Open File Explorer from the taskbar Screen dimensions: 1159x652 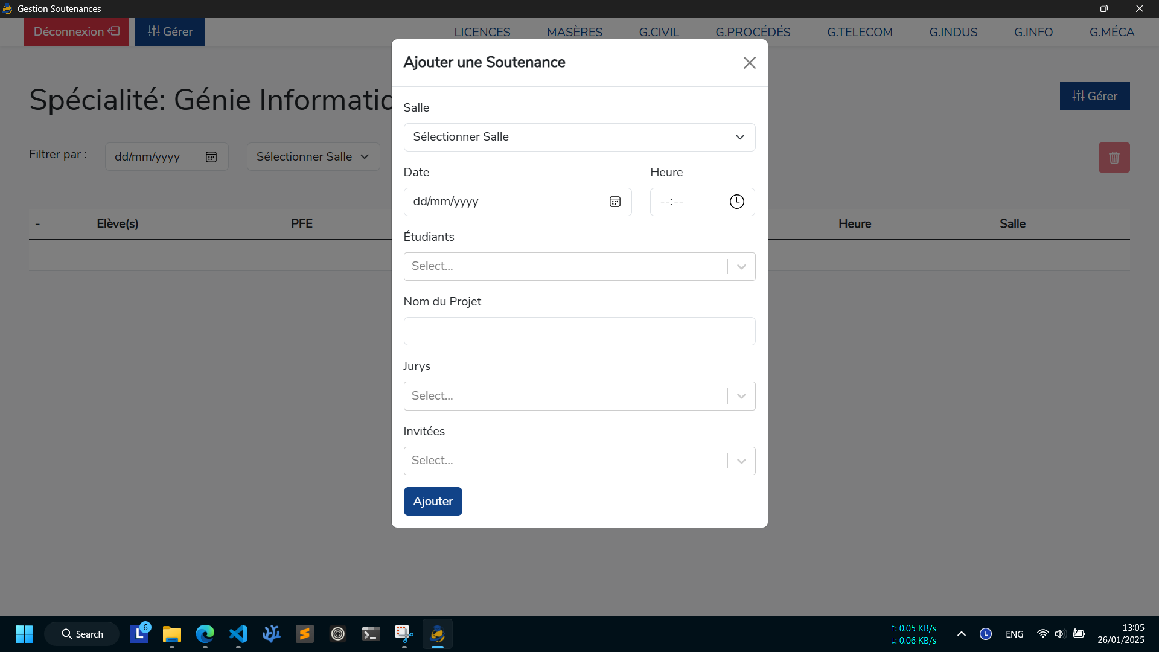(x=172, y=634)
